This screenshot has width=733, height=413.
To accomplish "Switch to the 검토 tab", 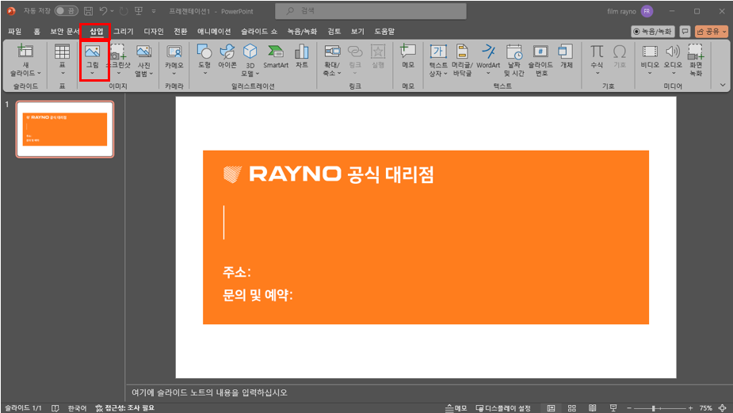I will (334, 32).
